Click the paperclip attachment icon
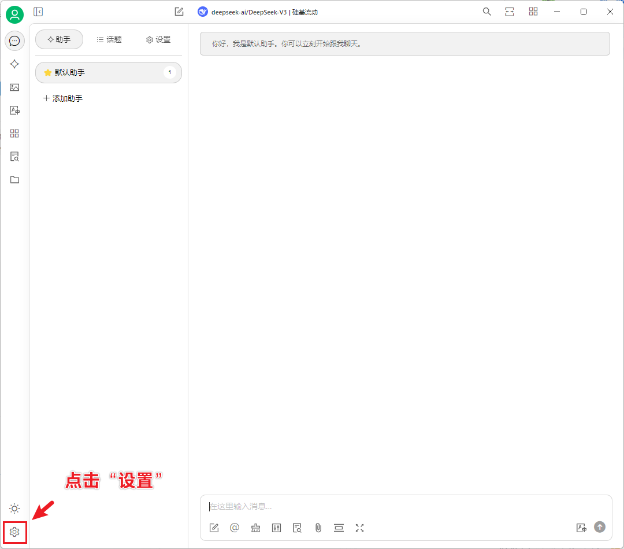 [318, 528]
